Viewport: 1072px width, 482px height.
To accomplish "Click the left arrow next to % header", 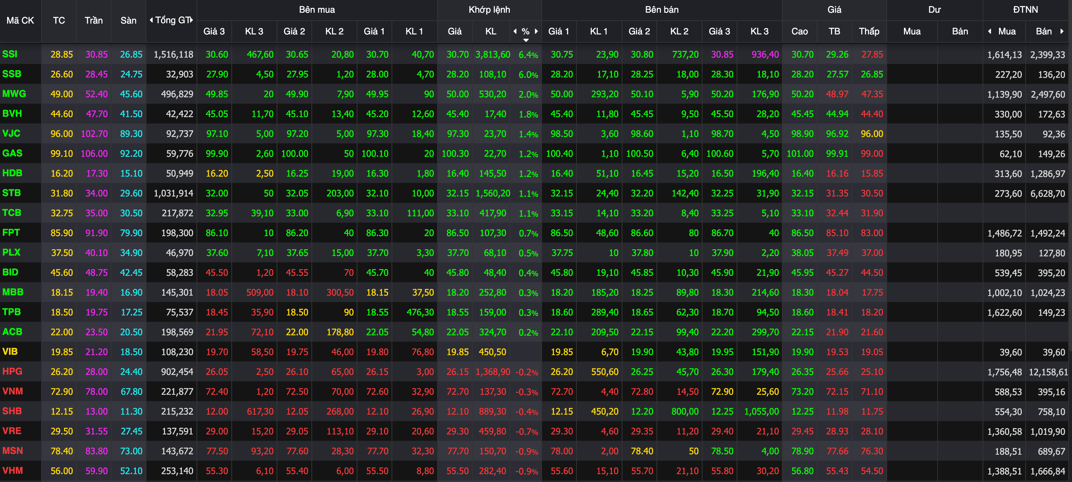I will pyautogui.click(x=515, y=31).
